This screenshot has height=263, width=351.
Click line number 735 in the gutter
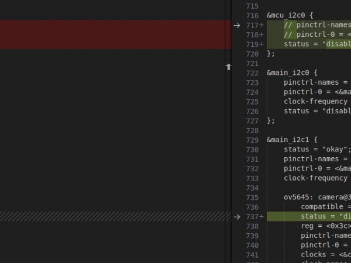252,198
